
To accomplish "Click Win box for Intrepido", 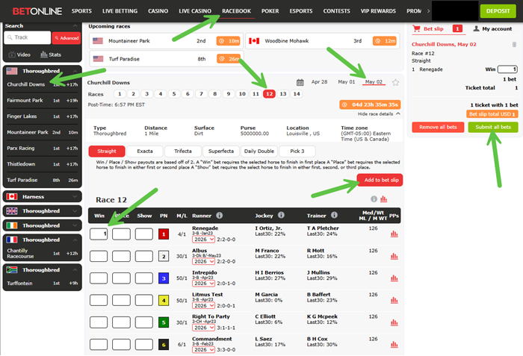I will (99, 278).
